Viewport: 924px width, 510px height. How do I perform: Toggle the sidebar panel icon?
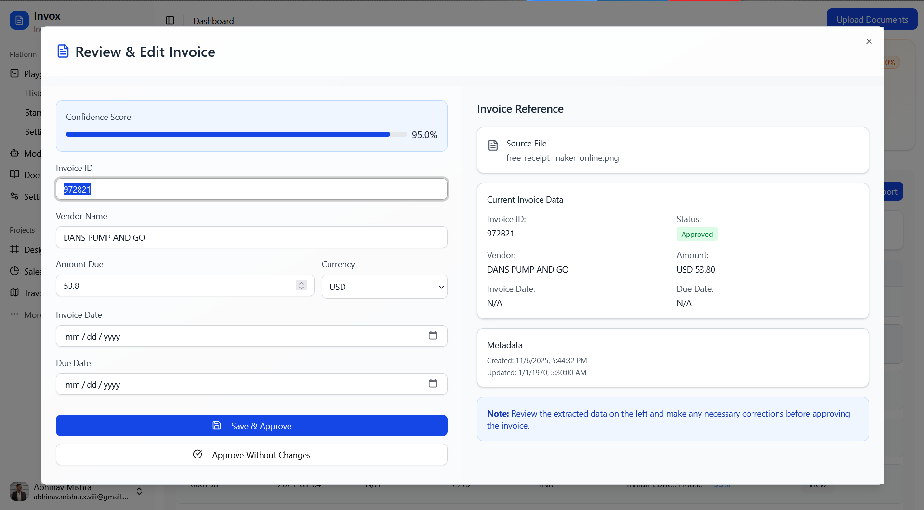(170, 20)
